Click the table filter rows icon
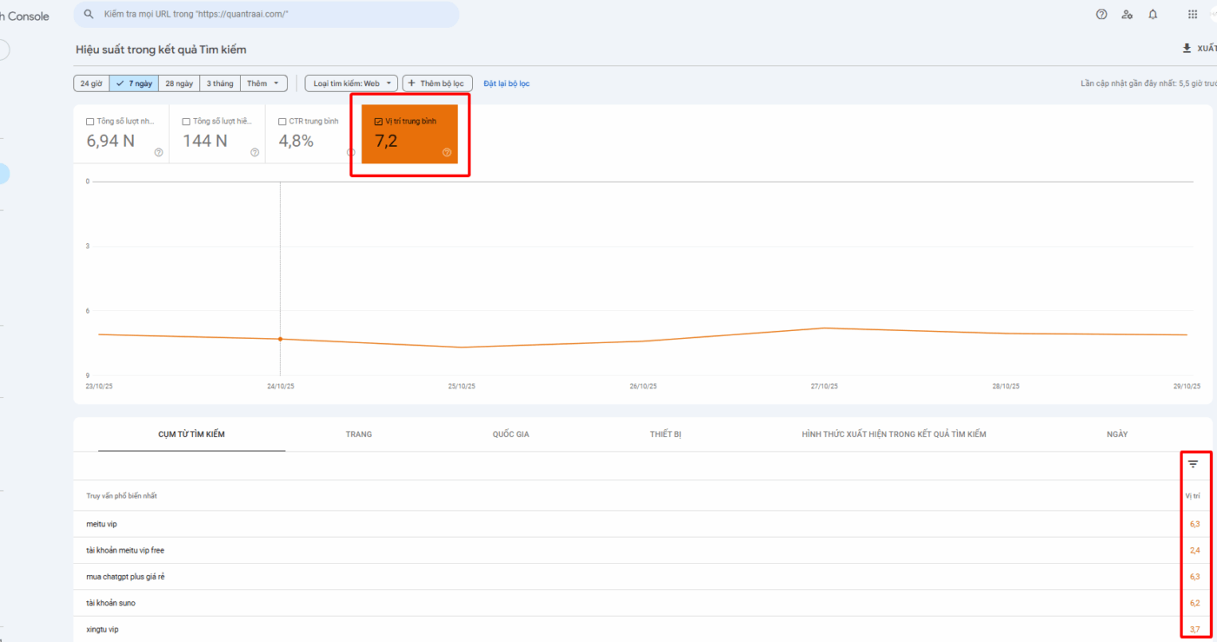 click(1193, 465)
